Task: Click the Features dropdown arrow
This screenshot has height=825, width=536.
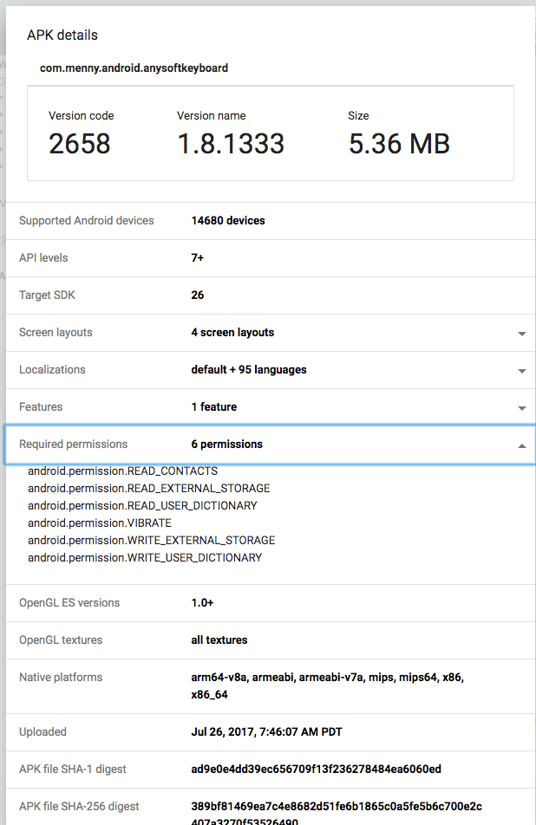Action: pos(521,407)
